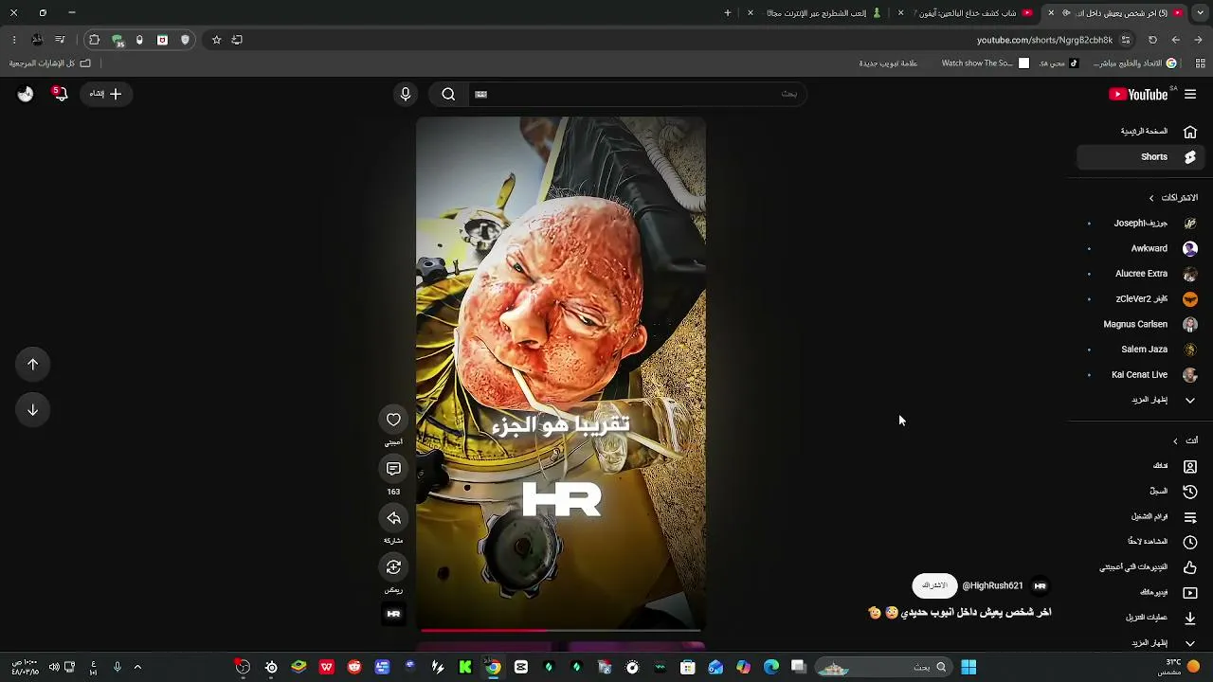
Task: Reload the page in the browser
Action: [x=1152, y=40]
